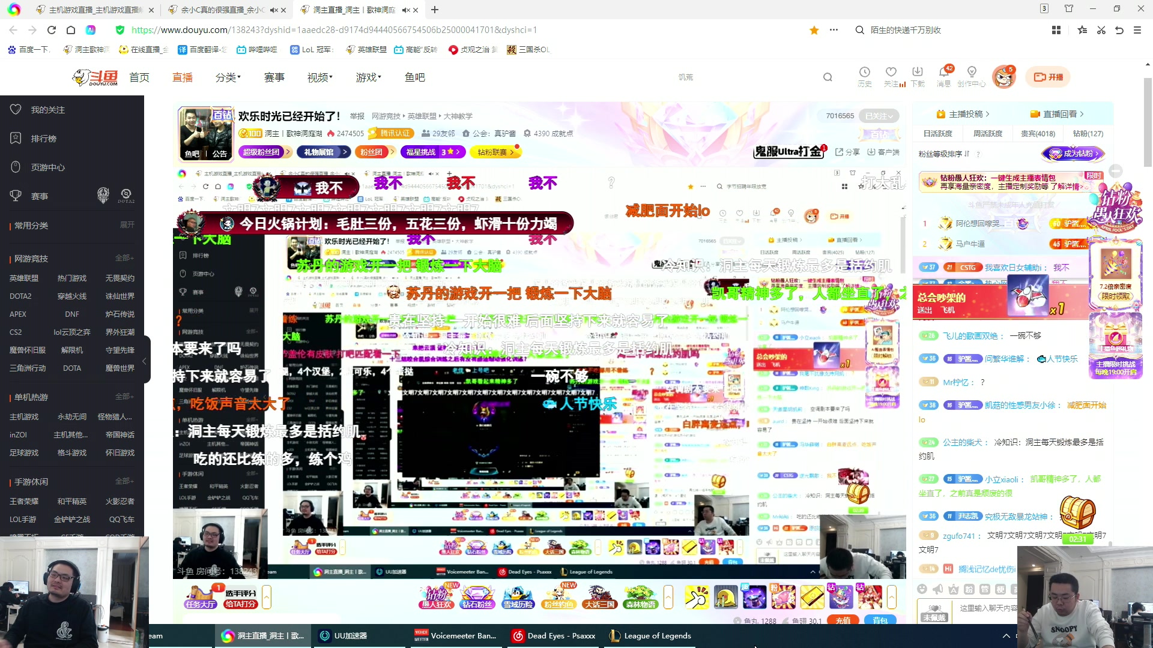1153x648 pixels.
Task: Select the 贵宾(4018) tab
Action: [1038, 134]
